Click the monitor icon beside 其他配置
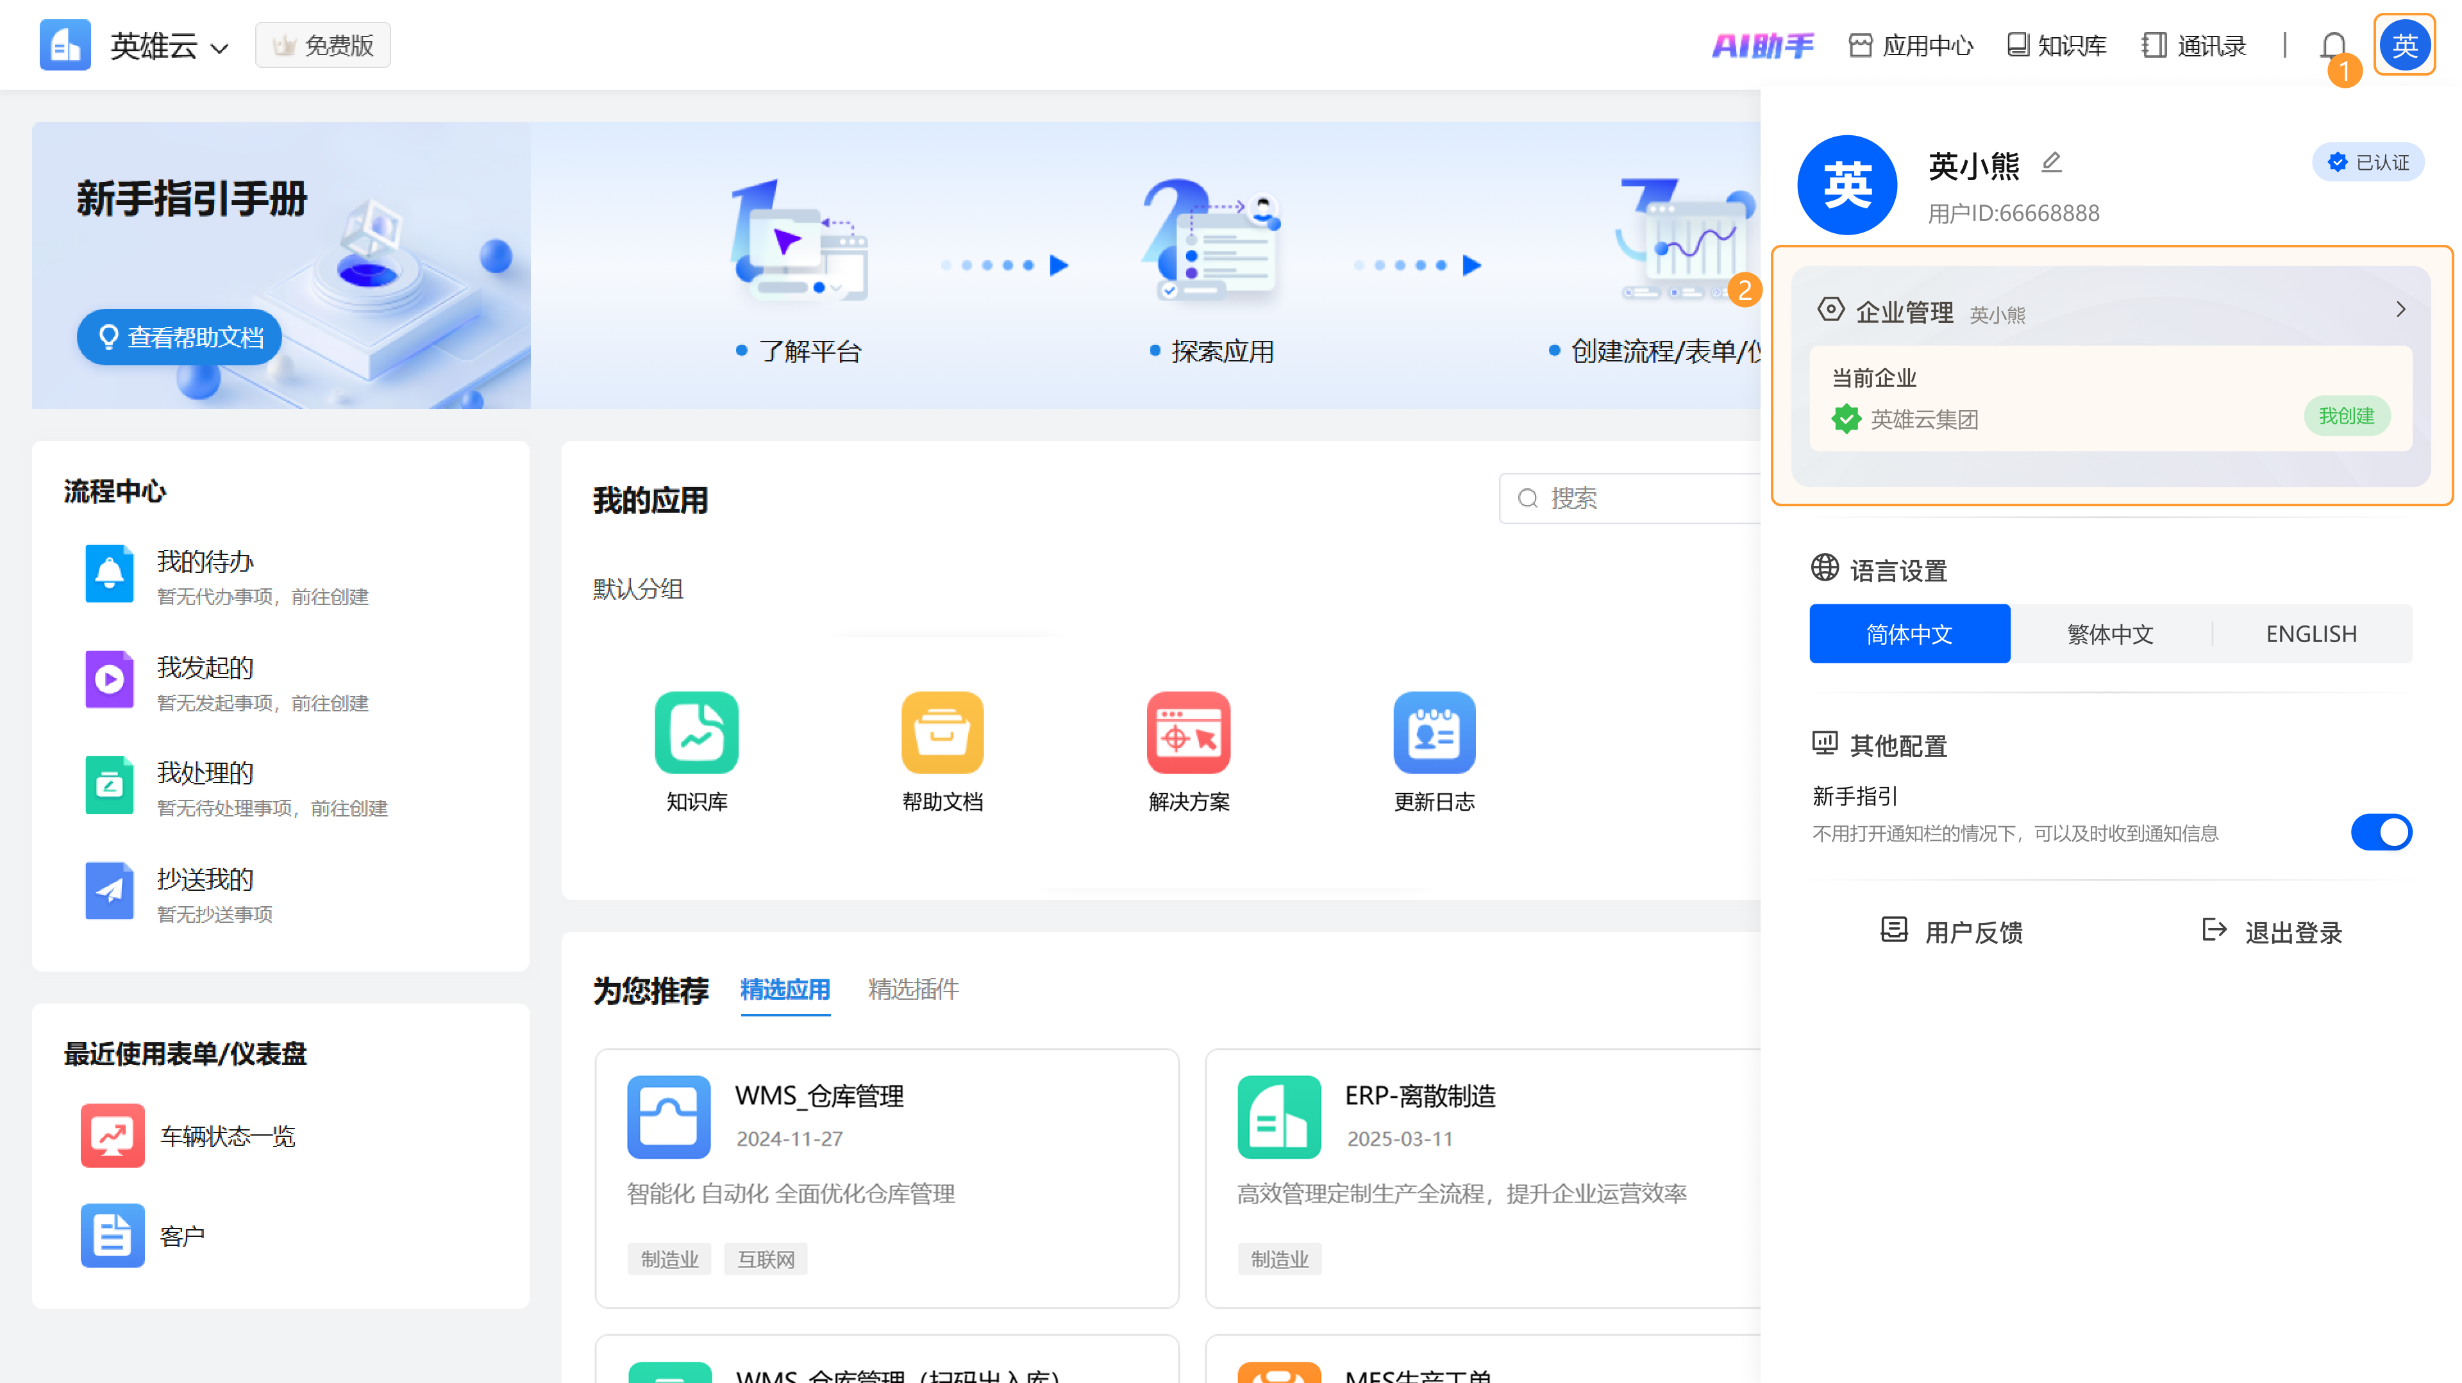The height and width of the screenshot is (1383, 2462). (x=1825, y=743)
